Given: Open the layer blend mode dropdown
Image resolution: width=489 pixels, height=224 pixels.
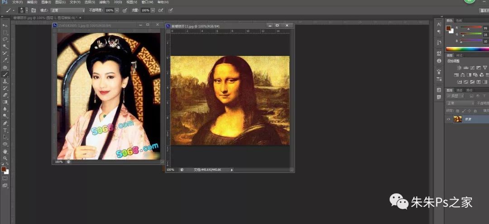Looking at the screenshot, I should (460, 103).
